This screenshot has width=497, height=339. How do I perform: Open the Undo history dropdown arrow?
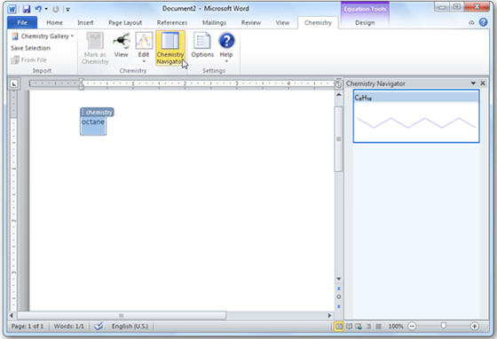point(46,9)
